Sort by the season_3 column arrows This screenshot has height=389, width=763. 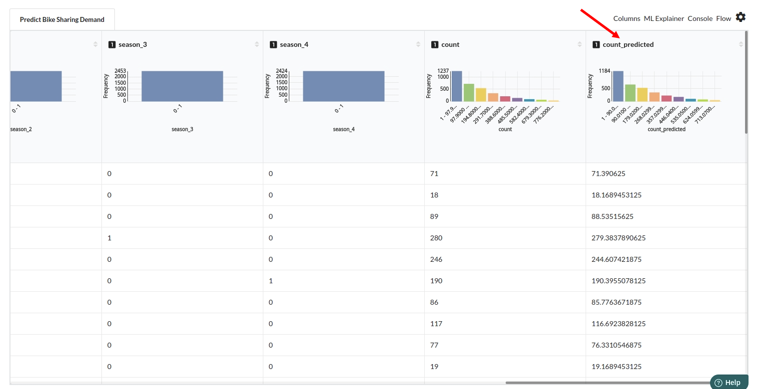tap(257, 44)
